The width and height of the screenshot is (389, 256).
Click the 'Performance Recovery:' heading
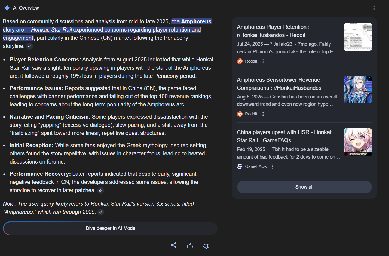click(x=40, y=174)
